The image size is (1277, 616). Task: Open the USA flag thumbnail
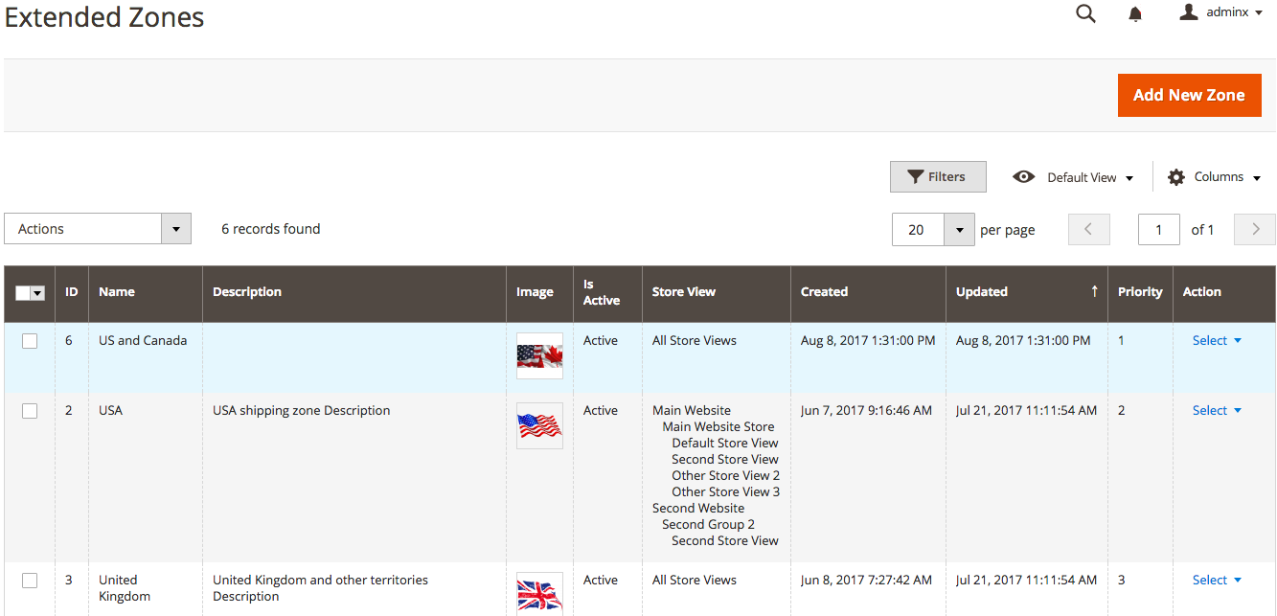[x=539, y=425]
